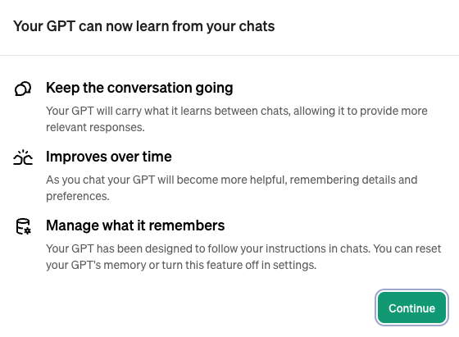Click the database gear memory icon
Viewport: 459px width, 337px height.
tap(23, 226)
